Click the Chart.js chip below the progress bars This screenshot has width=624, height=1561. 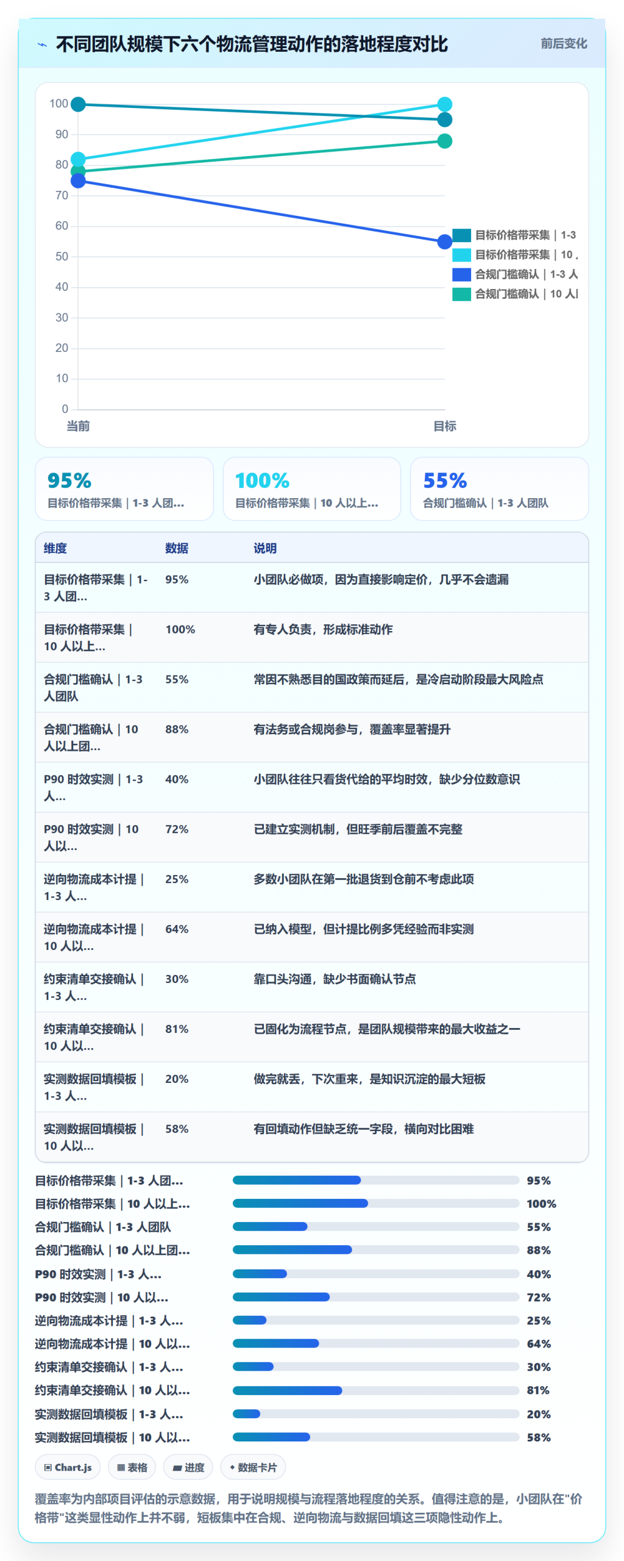pyautogui.click(x=68, y=1467)
